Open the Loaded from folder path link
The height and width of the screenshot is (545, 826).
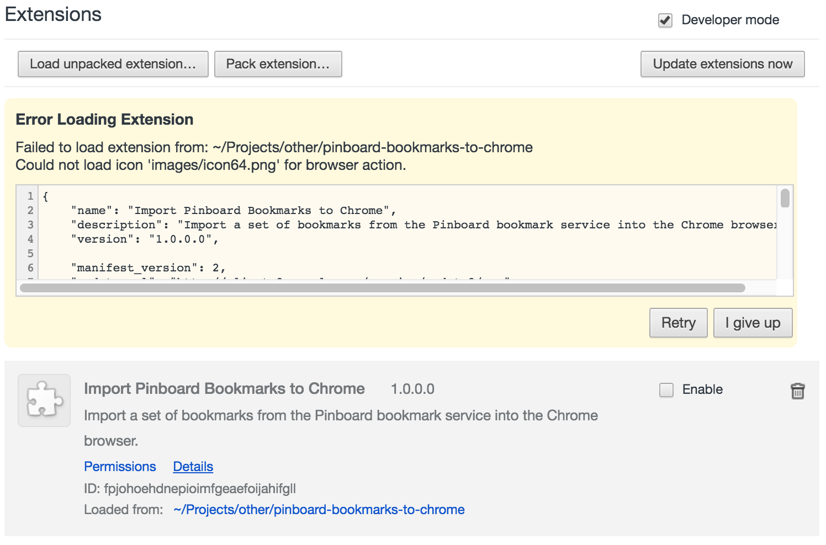coord(319,510)
